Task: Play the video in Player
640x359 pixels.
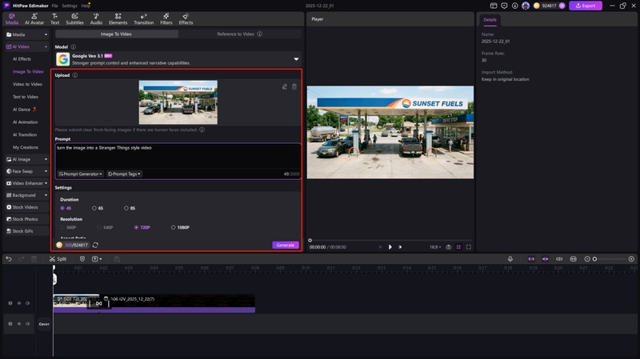Action: [390, 247]
